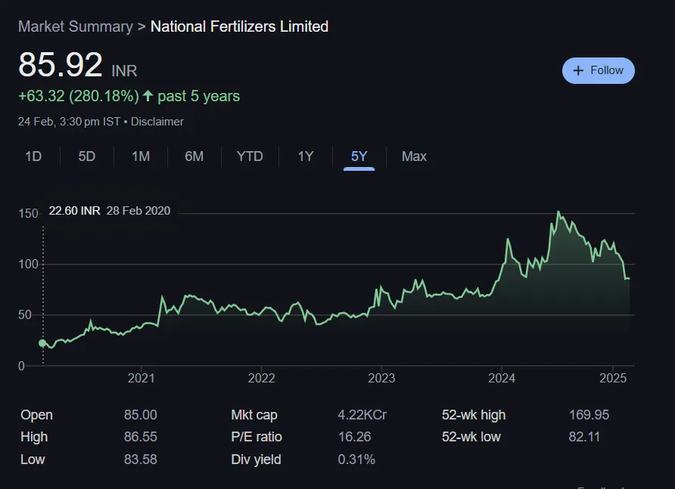Click the P/E ratio value 16.26
Screen dimensions: 675x489
coord(354,437)
